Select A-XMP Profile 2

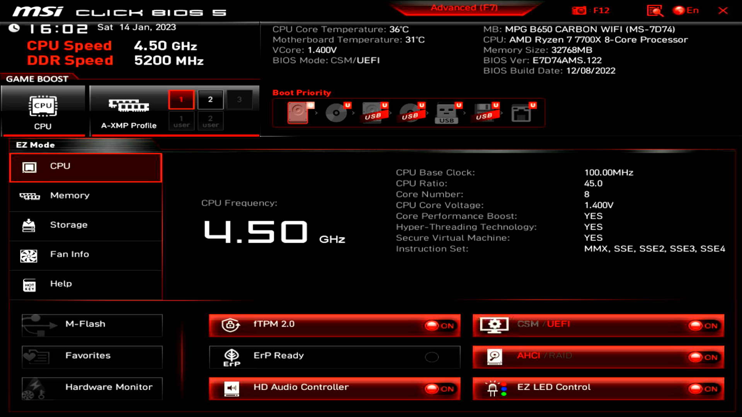[210, 100]
